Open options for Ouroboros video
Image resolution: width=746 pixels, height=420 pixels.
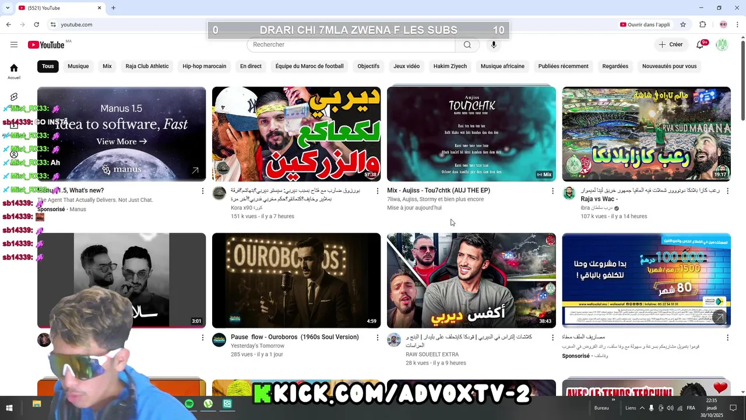coord(378,337)
